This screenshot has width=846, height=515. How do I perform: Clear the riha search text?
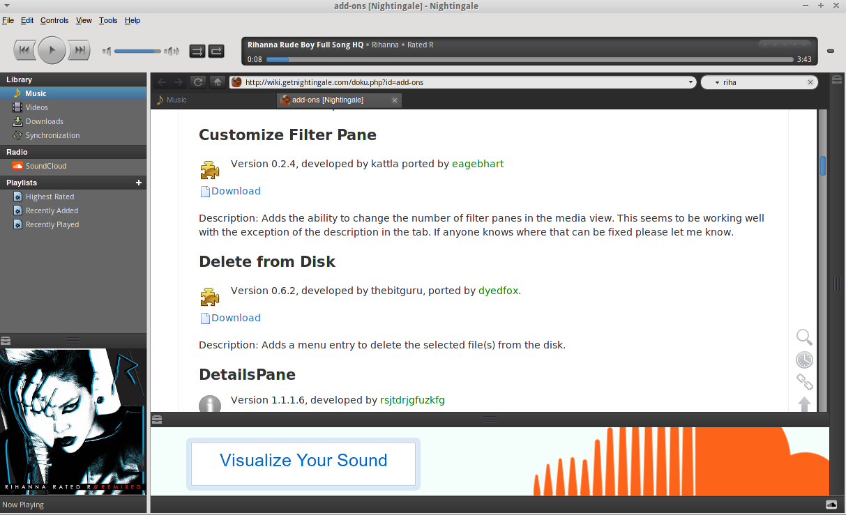(x=810, y=82)
